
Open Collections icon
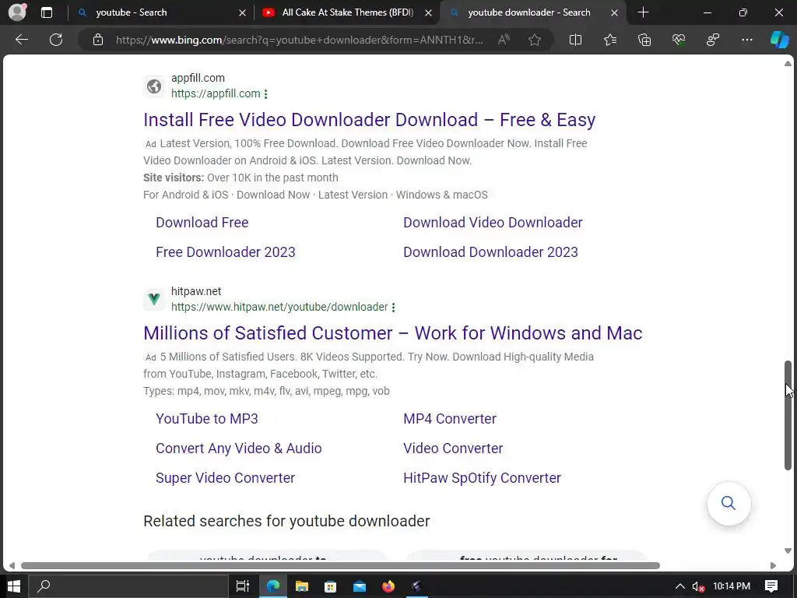pos(644,40)
